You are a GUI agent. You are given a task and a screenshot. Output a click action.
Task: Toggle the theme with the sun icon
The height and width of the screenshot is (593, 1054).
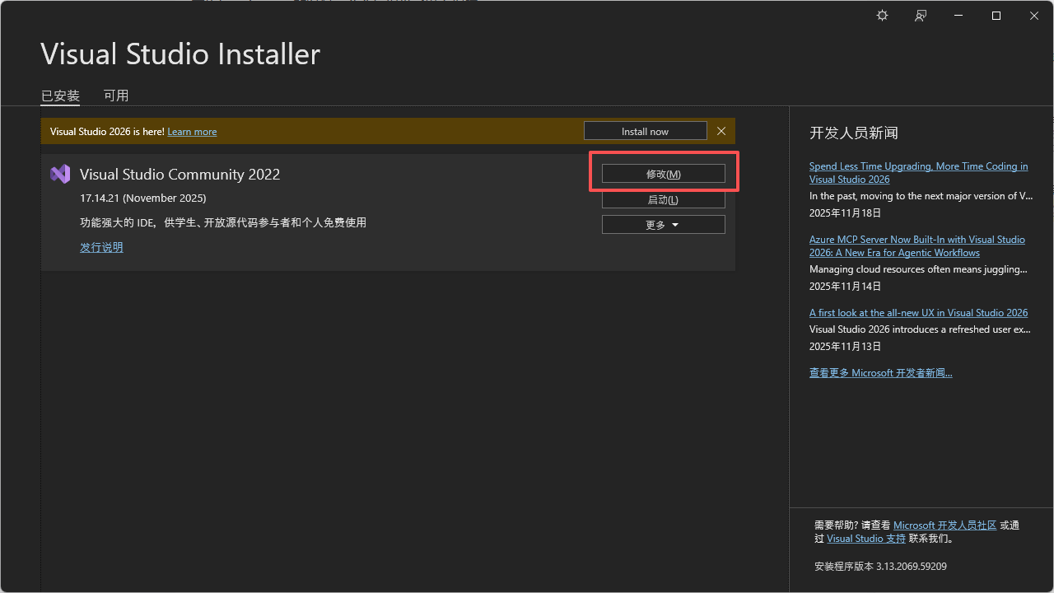click(x=882, y=16)
